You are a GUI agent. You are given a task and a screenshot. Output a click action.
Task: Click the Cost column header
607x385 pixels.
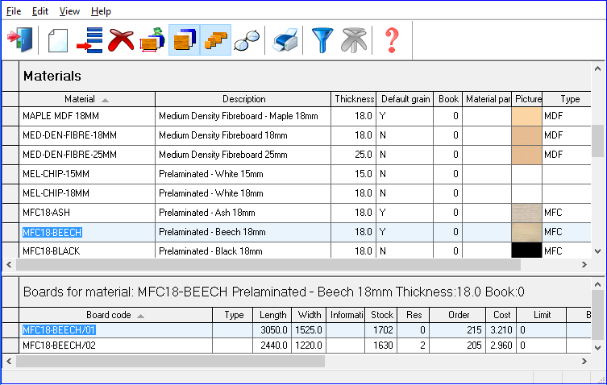[501, 315]
